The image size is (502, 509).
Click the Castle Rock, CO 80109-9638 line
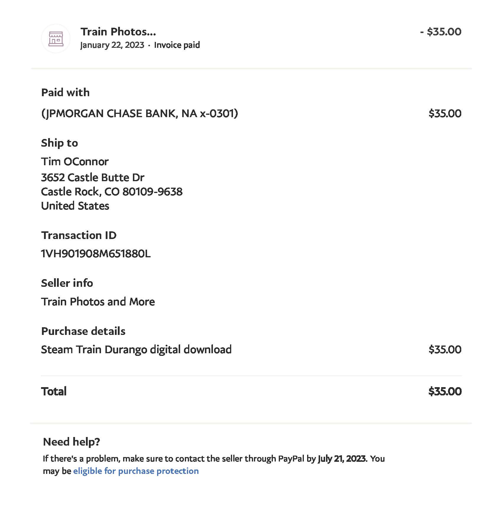[x=112, y=192]
